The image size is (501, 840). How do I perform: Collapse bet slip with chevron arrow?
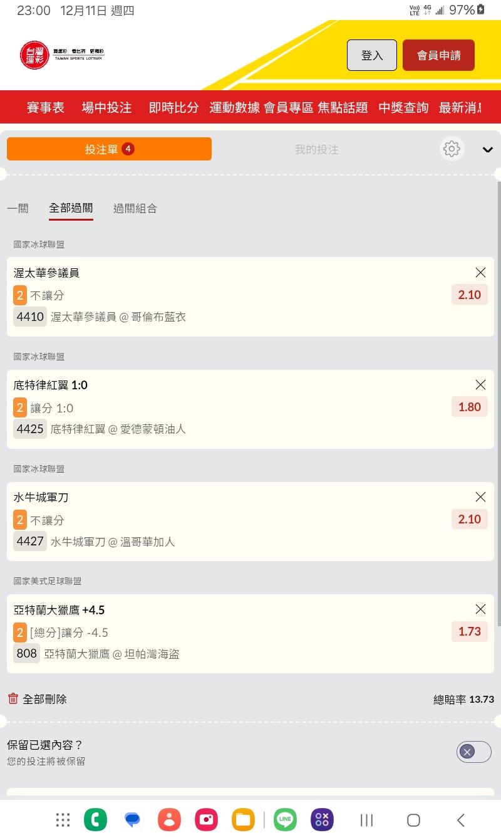(x=488, y=150)
